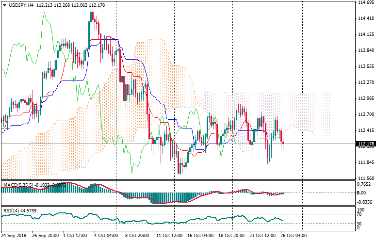Click the 4 Oct 04:00 time label
The height and width of the screenshot is (241, 376).
point(105,235)
